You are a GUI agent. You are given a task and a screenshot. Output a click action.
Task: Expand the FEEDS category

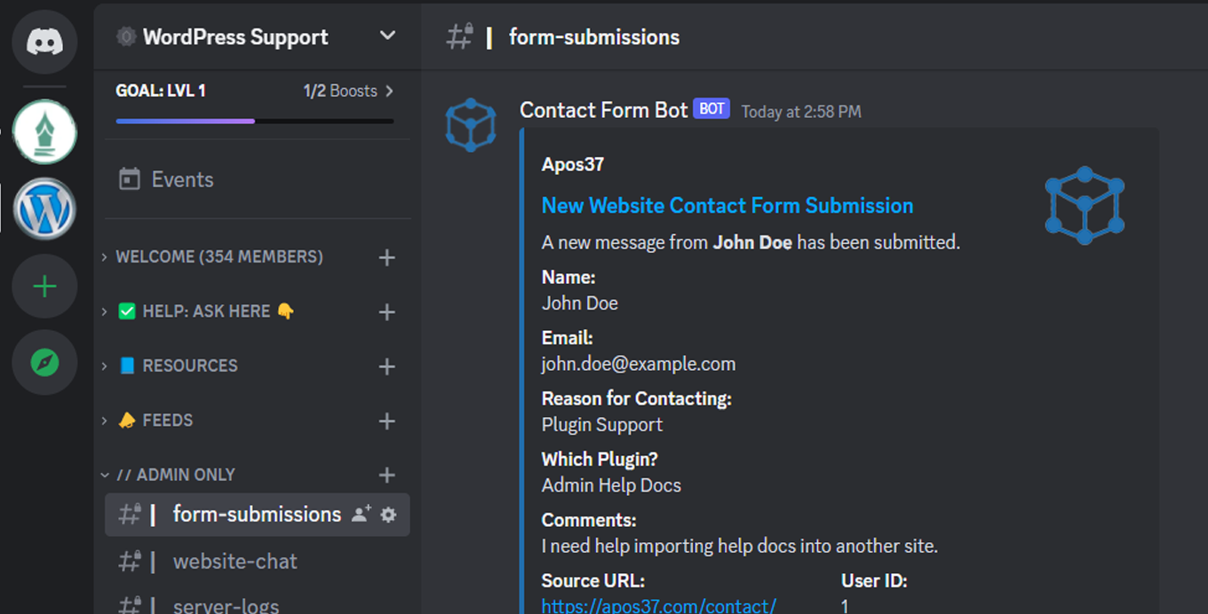click(x=155, y=420)
